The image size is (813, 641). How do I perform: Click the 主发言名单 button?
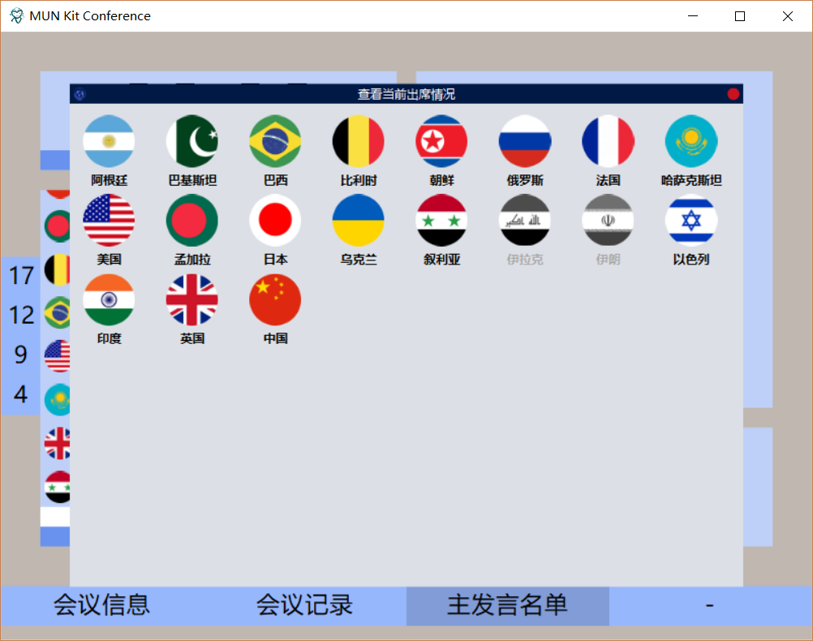[506, 605]
